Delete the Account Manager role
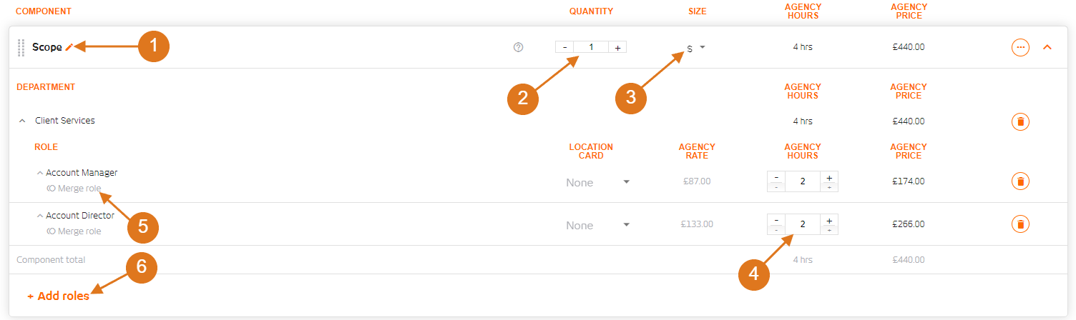Screen dimensions: 1076x320 click(1021, 181)
